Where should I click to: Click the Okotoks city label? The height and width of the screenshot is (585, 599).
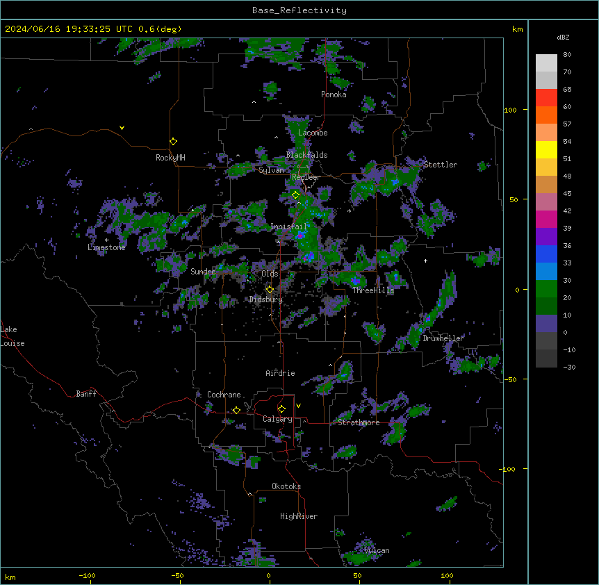(x=286, y=486)
